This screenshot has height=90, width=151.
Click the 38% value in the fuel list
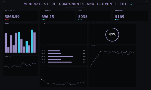(x=84, y=59)
